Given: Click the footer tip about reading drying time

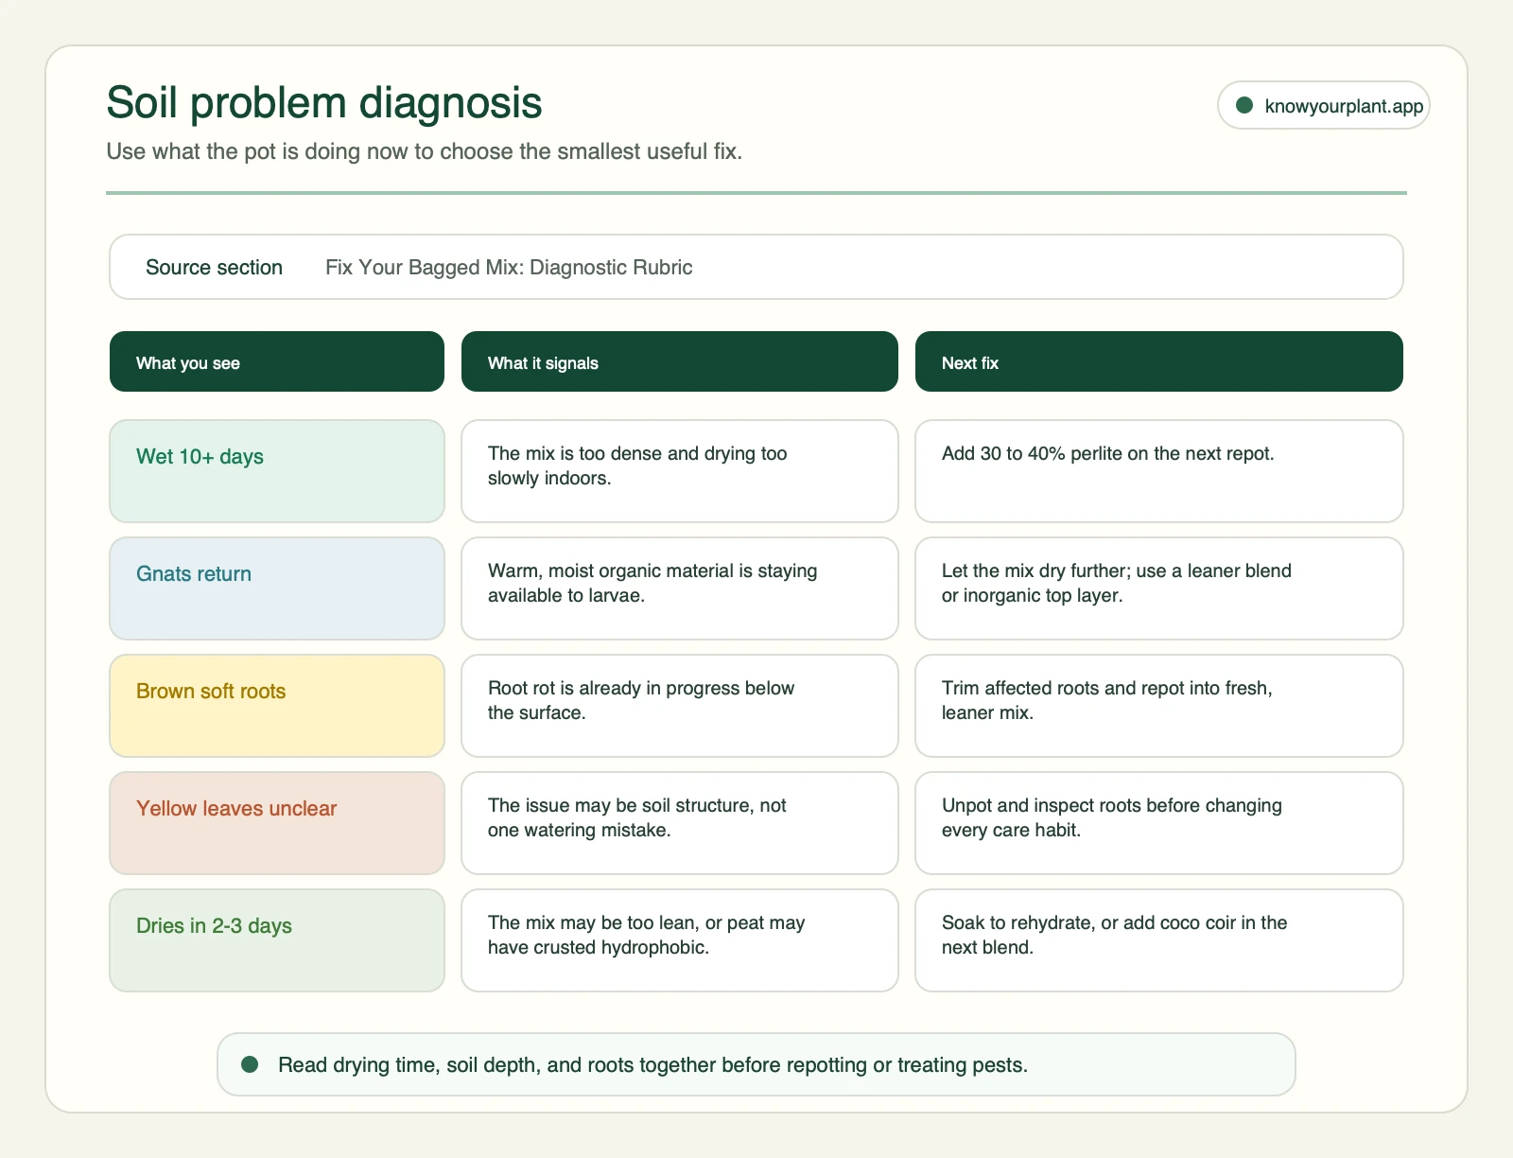Looking at the screenshot, I should click(x=756, y=1064).
